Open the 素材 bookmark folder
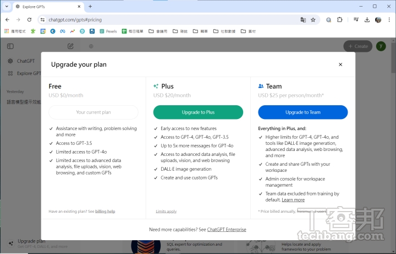Viewport: 396px width, 254px height. [248, 31]
